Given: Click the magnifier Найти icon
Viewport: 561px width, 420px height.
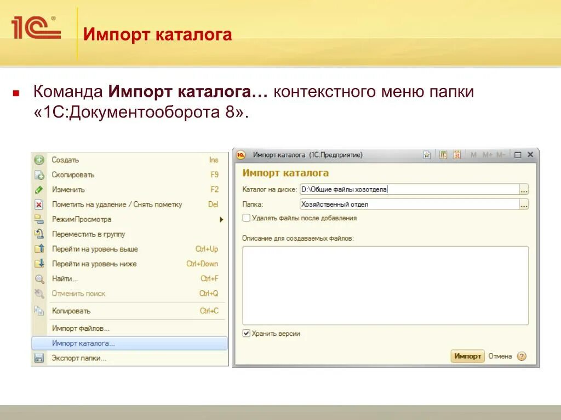Looking at the screenshot, I should tap(39, 278).
